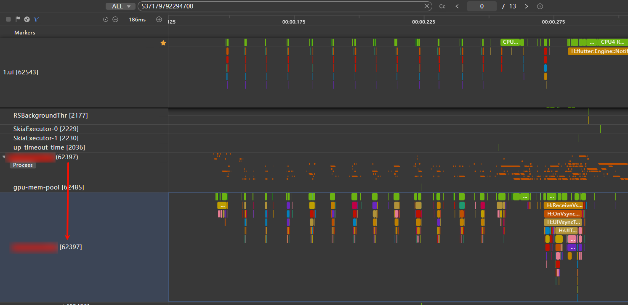
Task: Clear the search field with the X icon
Action: tap(427, 6)
